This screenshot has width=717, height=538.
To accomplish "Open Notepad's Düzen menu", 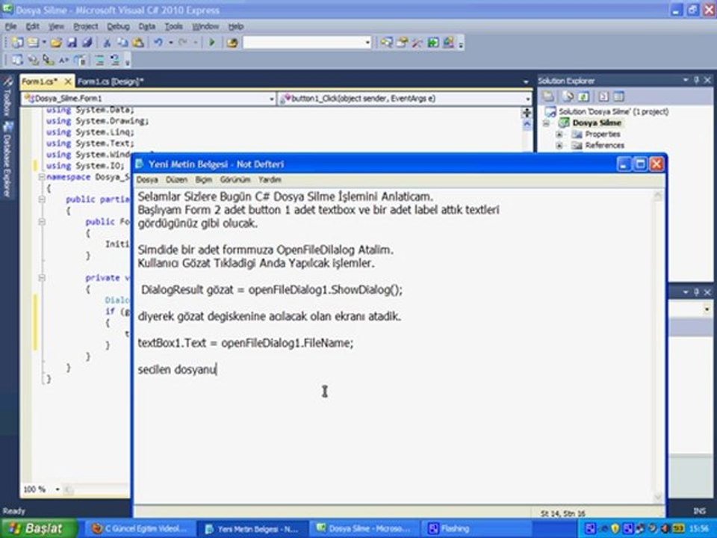I will (x=176, y=180).
